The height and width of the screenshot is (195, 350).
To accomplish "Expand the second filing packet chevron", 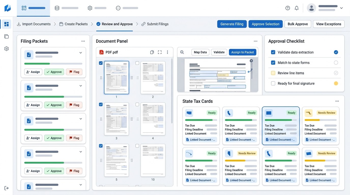I will coord(81,86).
